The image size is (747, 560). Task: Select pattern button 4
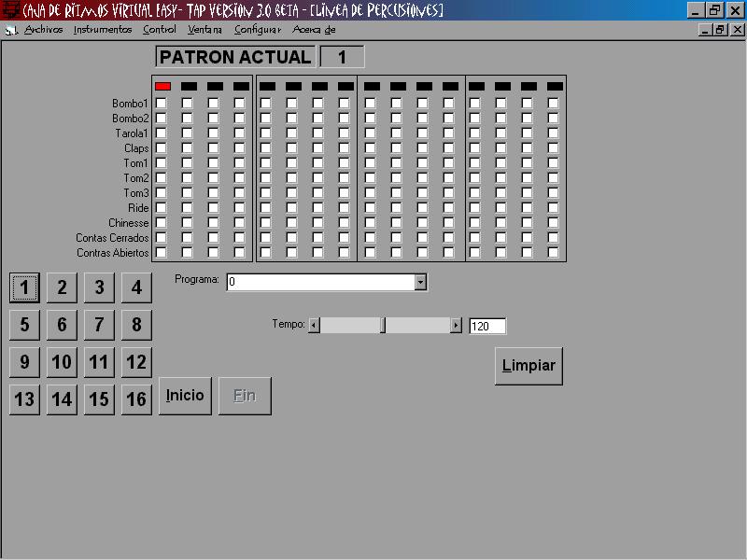tap(136, 287)
